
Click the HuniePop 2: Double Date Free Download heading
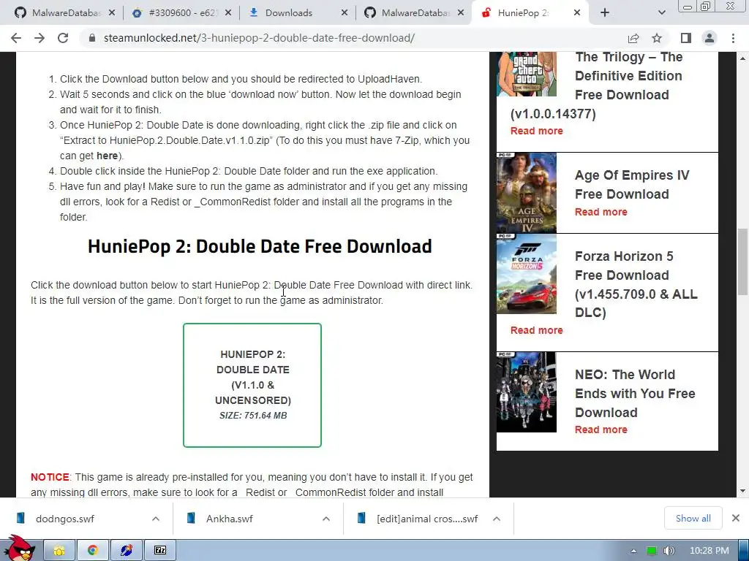(260, 246)
